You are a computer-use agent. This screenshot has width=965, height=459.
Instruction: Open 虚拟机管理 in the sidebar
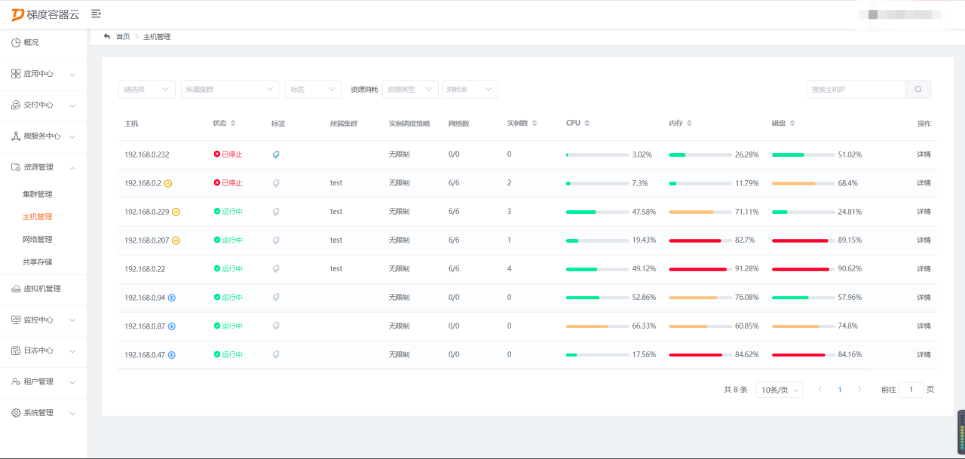[x=44, y=289]
